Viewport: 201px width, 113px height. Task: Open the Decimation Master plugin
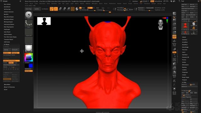[x=8, y=19]
